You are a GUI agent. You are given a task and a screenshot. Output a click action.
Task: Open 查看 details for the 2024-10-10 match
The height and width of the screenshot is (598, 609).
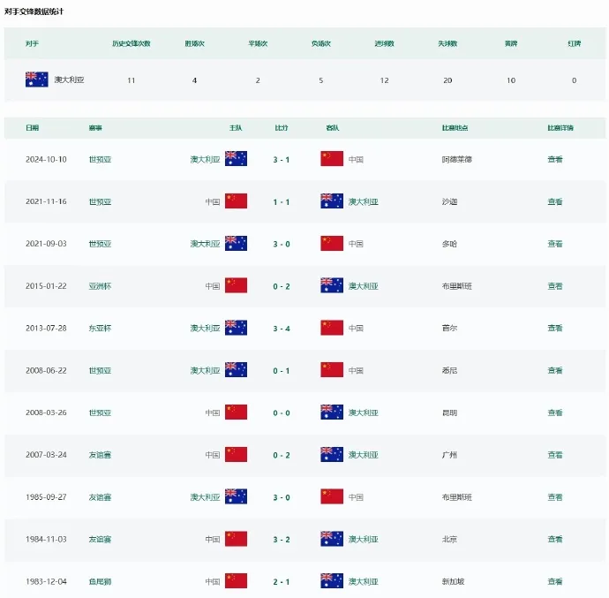pos(555,159)
